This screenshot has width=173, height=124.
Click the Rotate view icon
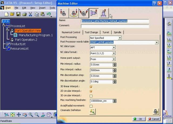25,115
